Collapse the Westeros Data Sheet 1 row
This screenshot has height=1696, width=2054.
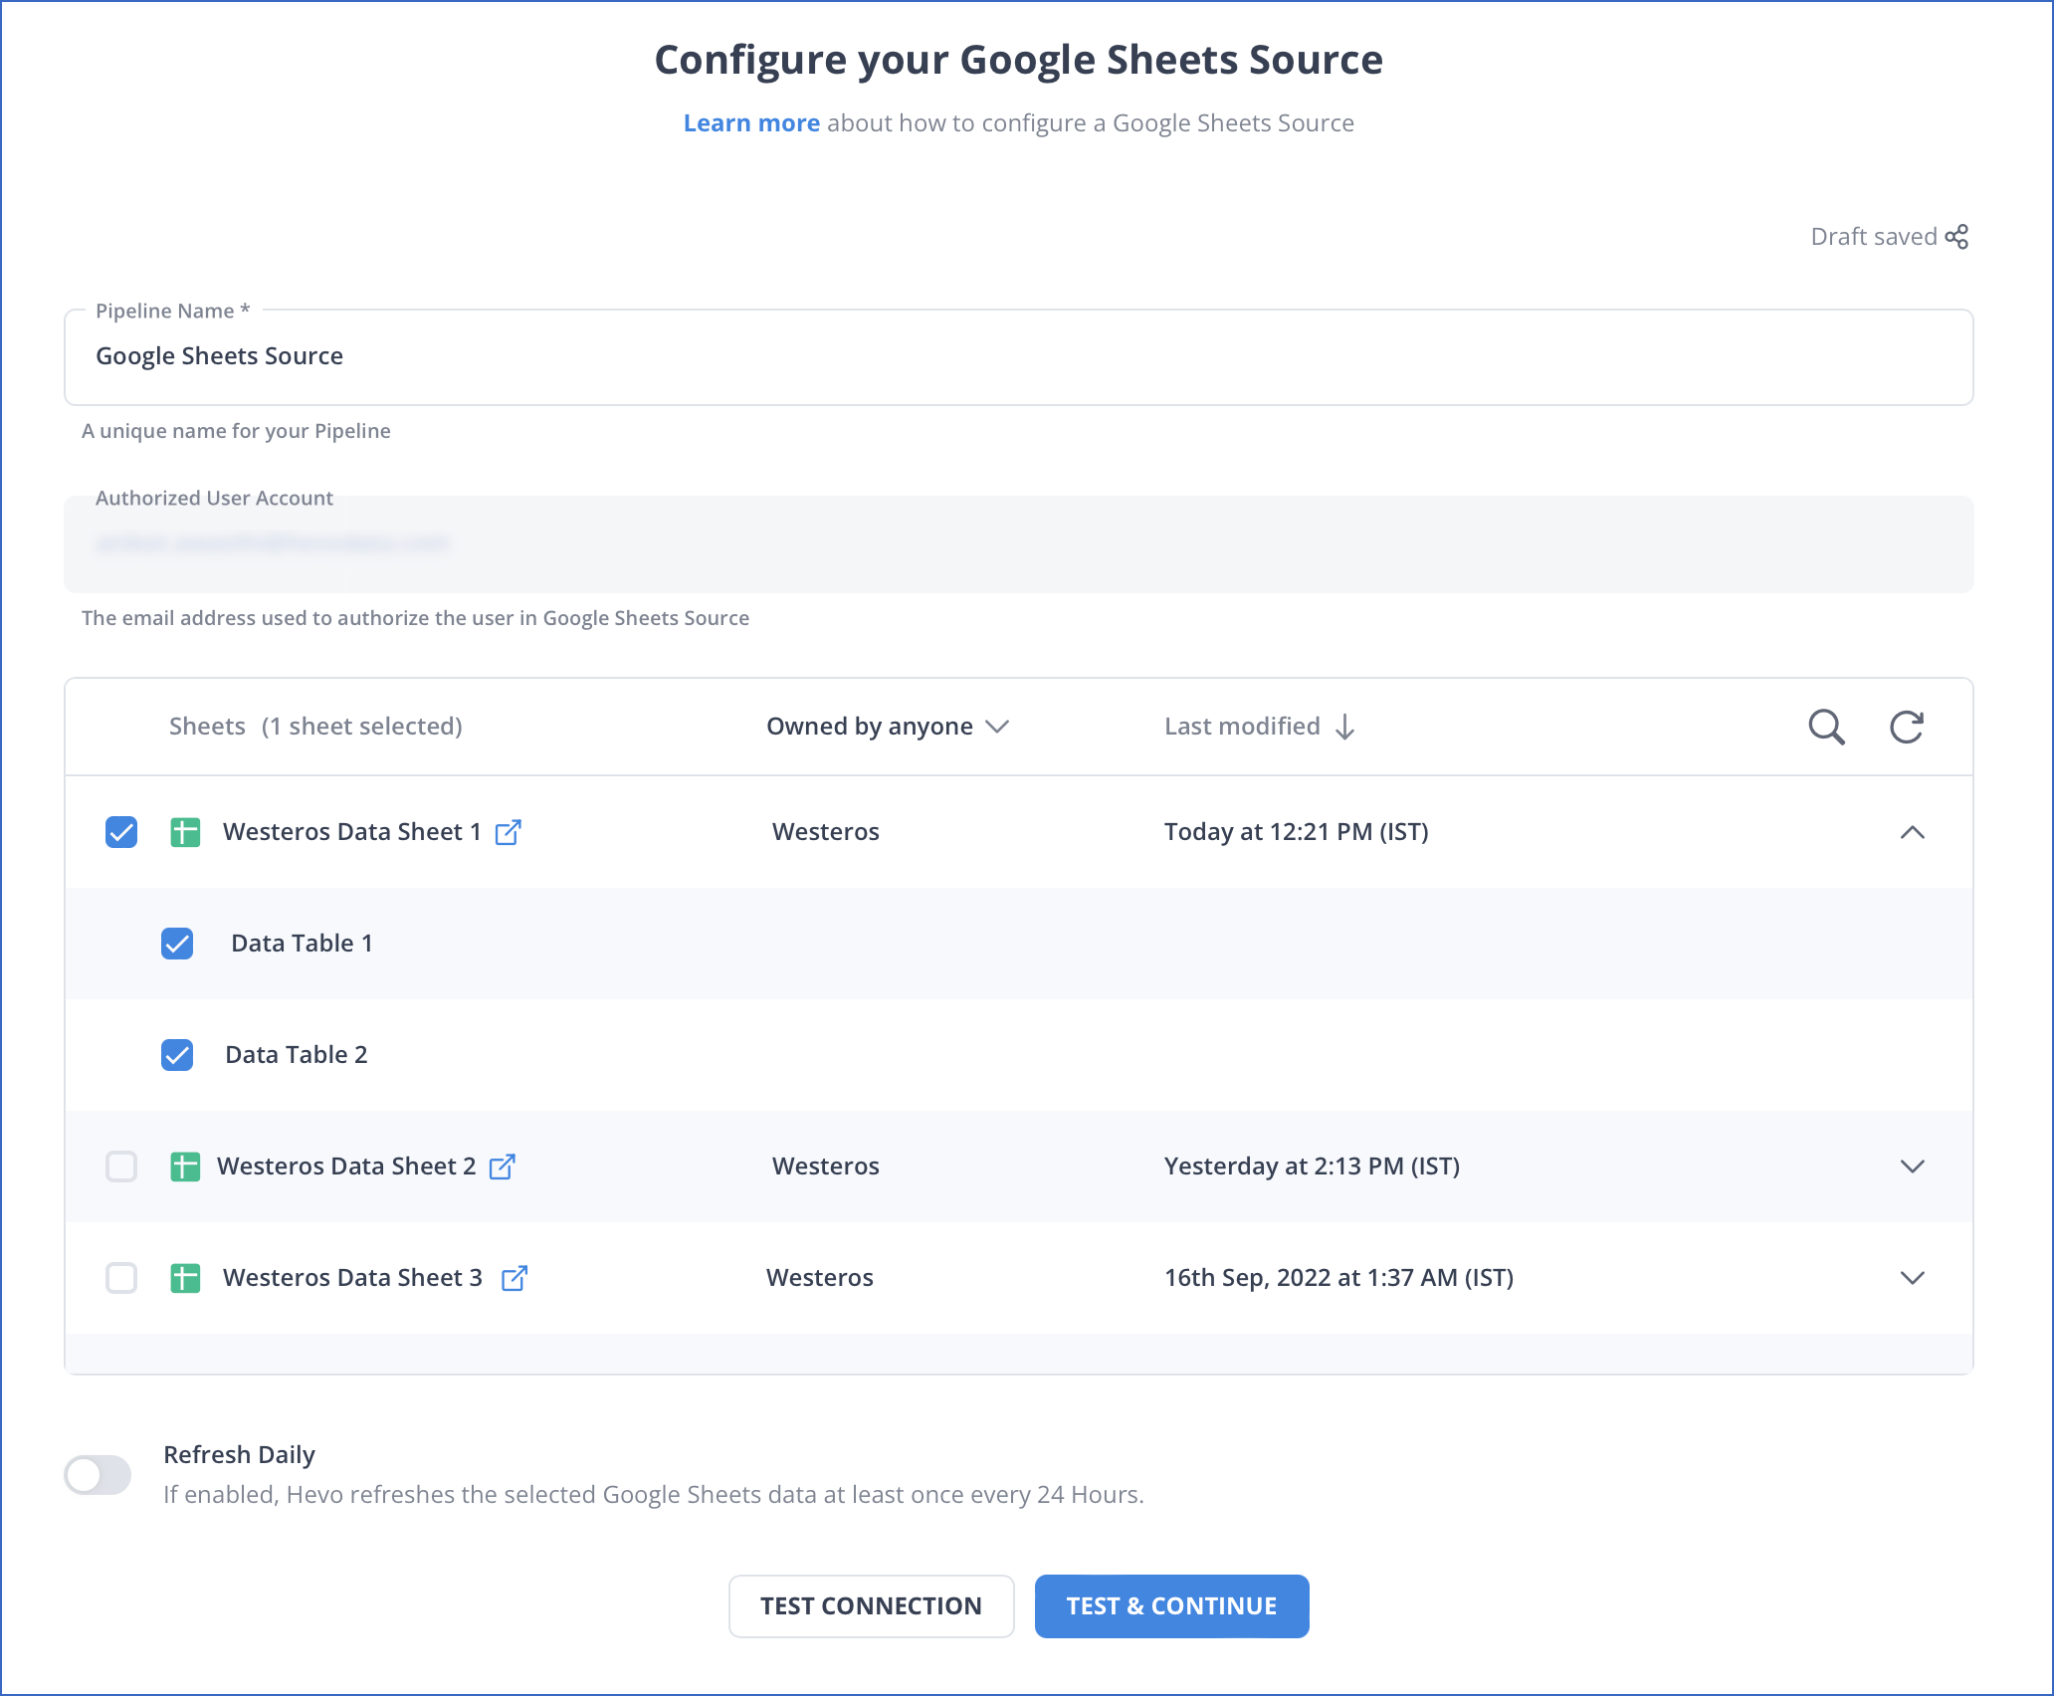pos(1913,832)
